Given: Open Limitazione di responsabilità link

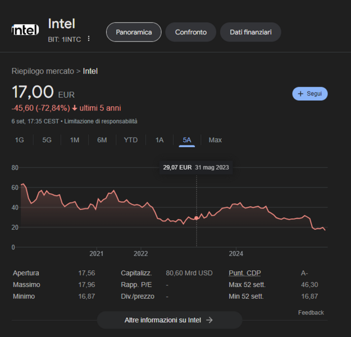Looking at the screenshot, I should pos(101,121).
